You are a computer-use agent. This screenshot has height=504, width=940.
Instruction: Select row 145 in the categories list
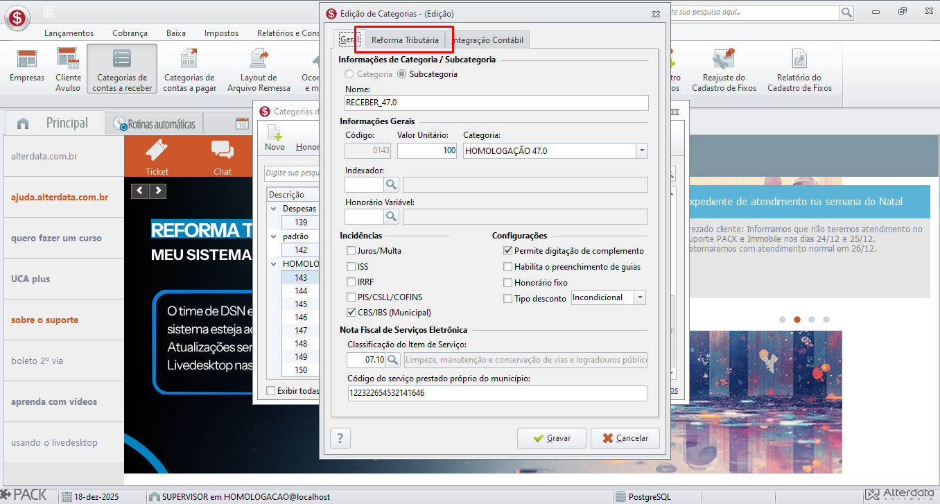[301, 304]
